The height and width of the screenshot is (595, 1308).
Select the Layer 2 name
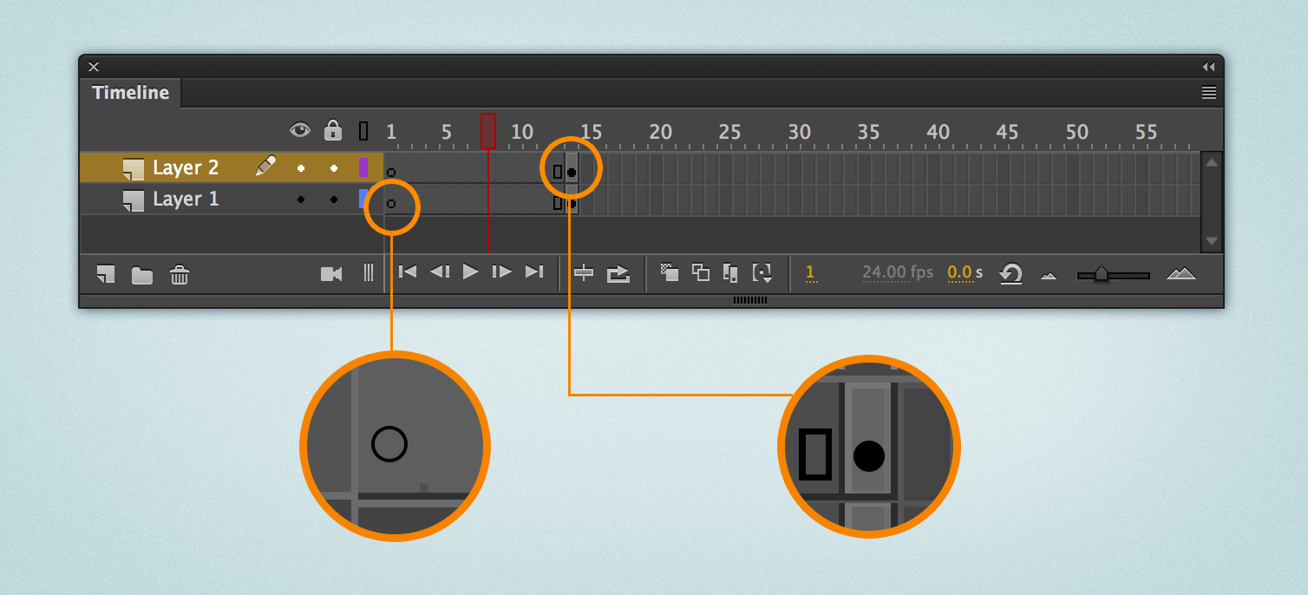coord(185,167)
